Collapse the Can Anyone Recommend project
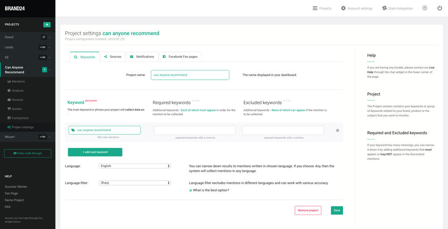Image resolution: width=448 pixels, height=229 pixels. (49, 70)
